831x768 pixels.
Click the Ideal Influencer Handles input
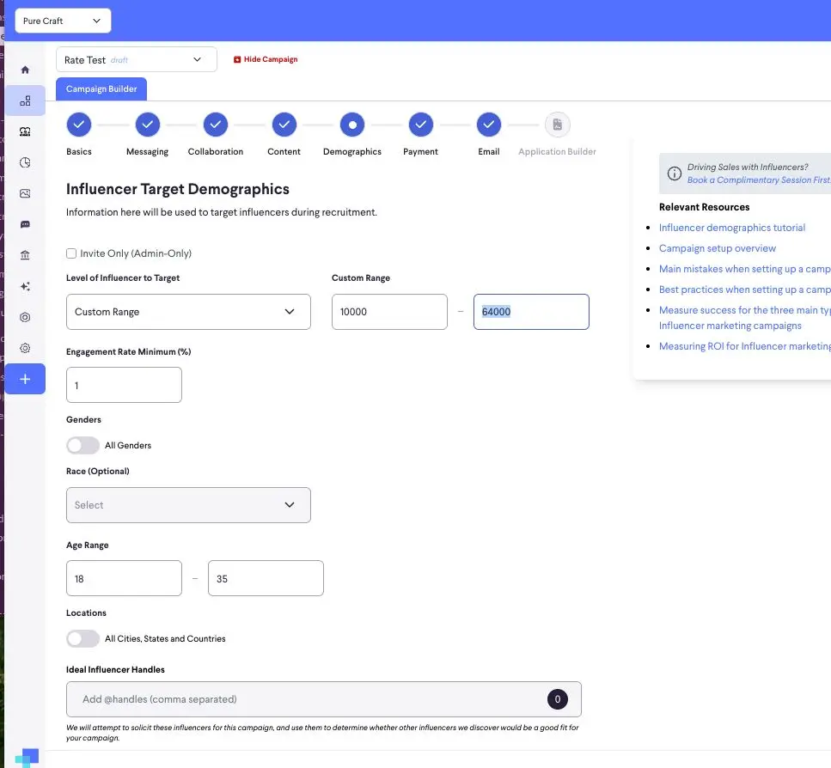pos(324,699)
